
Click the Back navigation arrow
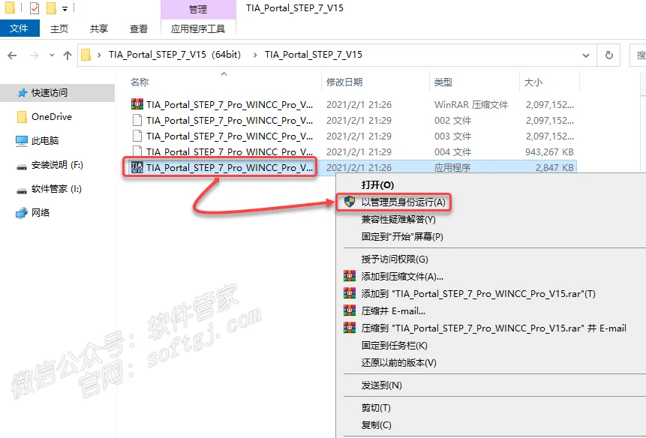point(12,55)
